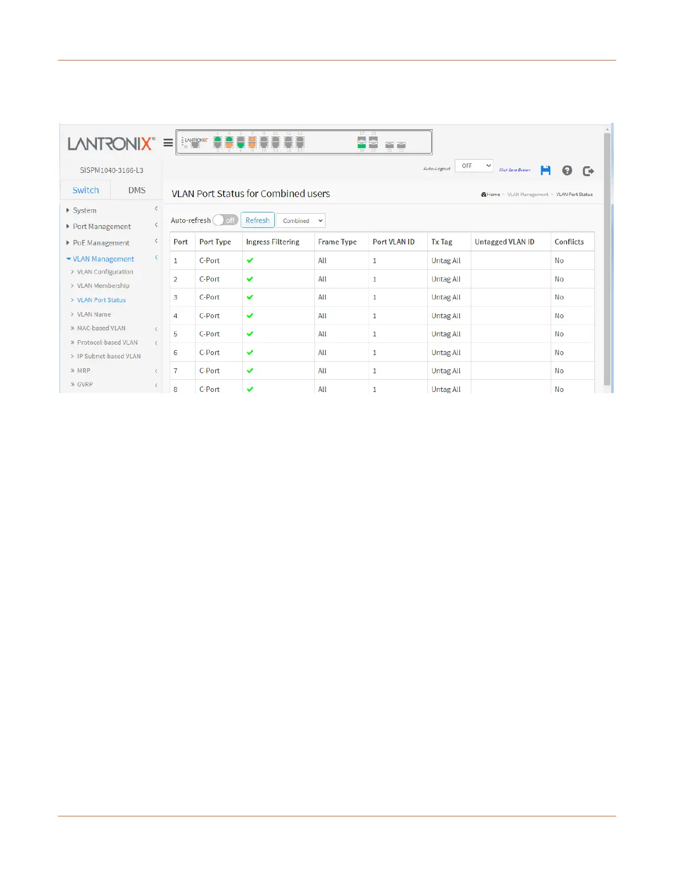Image resolution: width=674 pixels, height=872 pixels.
Task: Click the Home breadcrumb link
Action: click(x=493, y=194)
